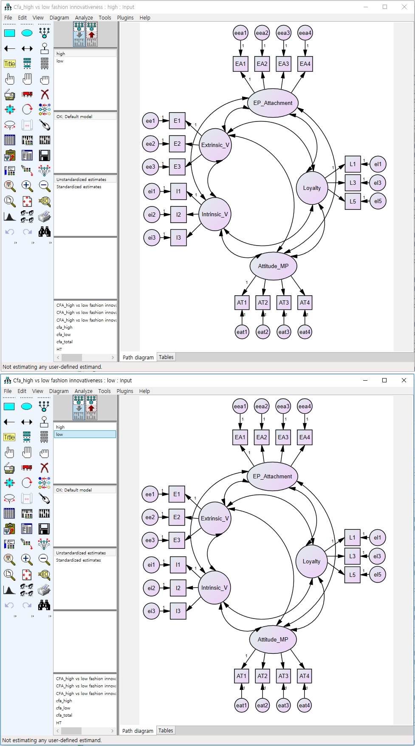Pick the draw latent variable indicator tool in high window

[x=44, y=33]
